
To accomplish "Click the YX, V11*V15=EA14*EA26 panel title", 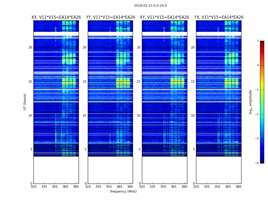I will coord(218,17).
